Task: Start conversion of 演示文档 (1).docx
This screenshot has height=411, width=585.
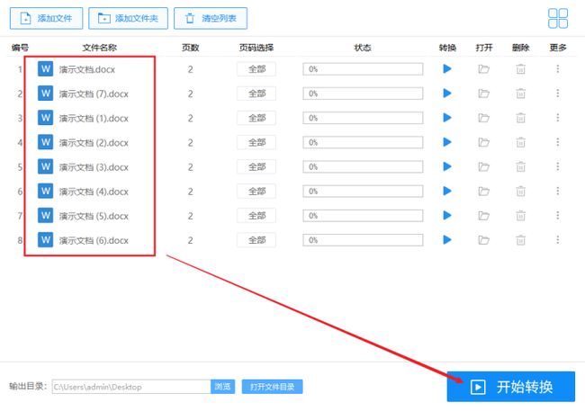Action: 447,118
